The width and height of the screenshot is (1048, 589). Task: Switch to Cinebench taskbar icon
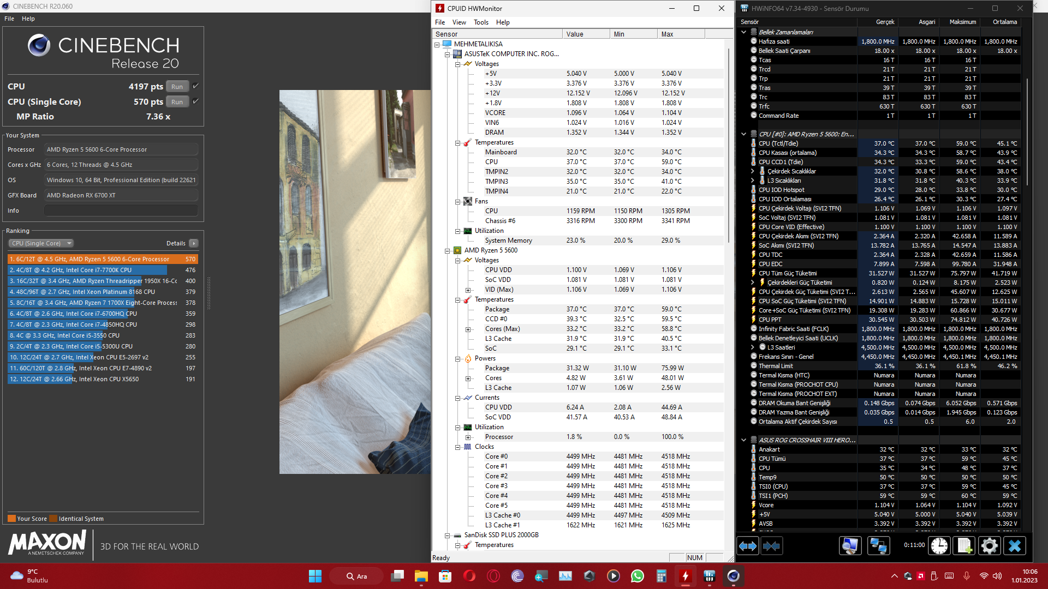(x=733, y=576)
